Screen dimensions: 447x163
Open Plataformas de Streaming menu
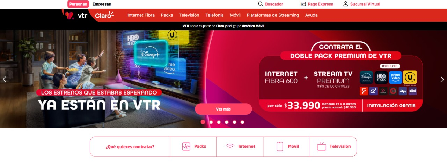point(273,15)
